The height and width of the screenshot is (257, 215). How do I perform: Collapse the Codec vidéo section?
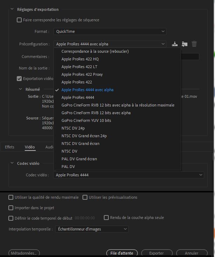[12, 163]
